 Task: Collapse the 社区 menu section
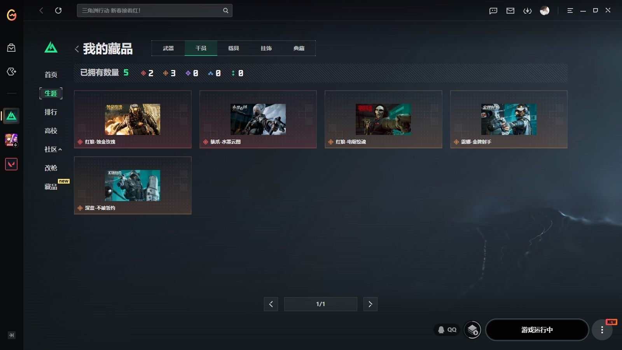pyautogui.click(x=53, y=149)
